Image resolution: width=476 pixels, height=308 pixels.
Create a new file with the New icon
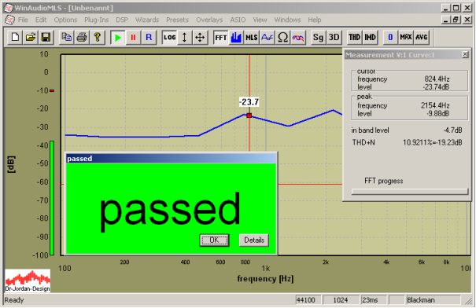pyautogui.click(x=15, y=37)
